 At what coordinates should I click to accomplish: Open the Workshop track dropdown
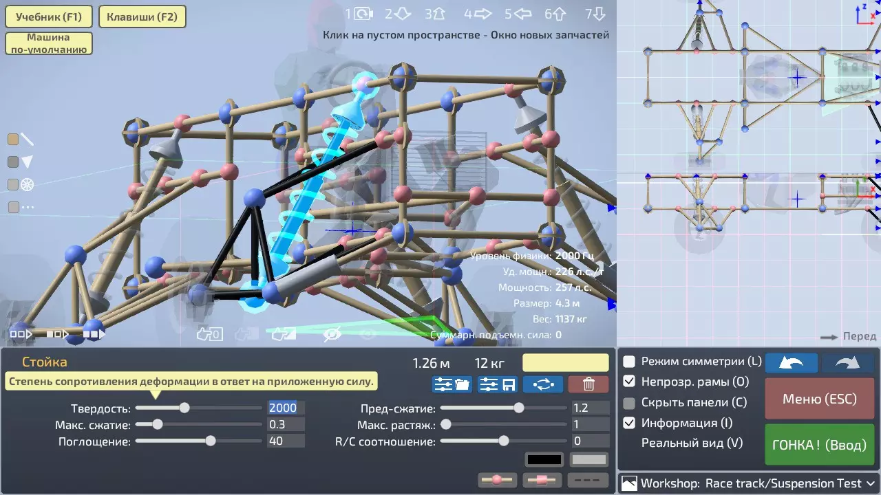[750, 483]
